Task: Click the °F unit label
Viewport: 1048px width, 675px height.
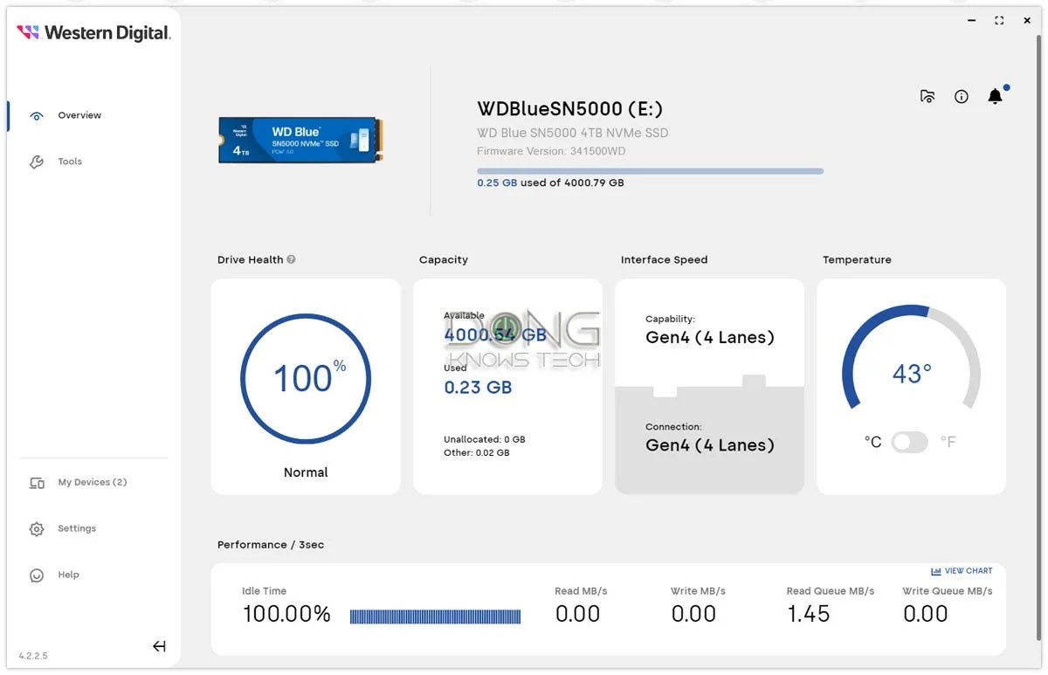Action: pos(948,443)
